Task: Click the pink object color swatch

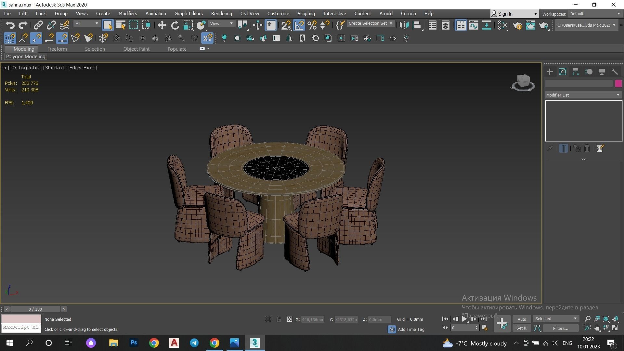Action: [618, 84]
